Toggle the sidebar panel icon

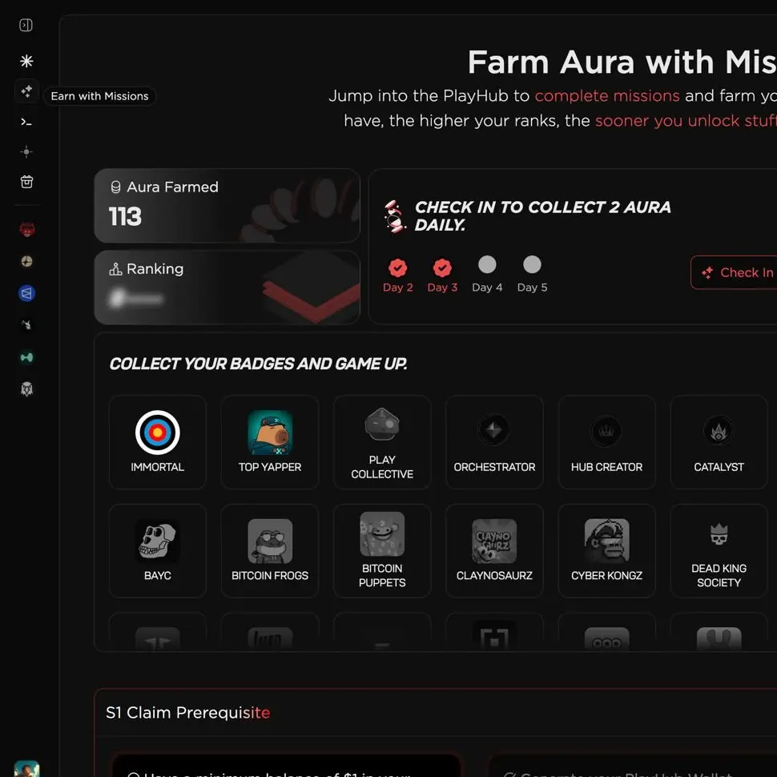click(26, 25)
